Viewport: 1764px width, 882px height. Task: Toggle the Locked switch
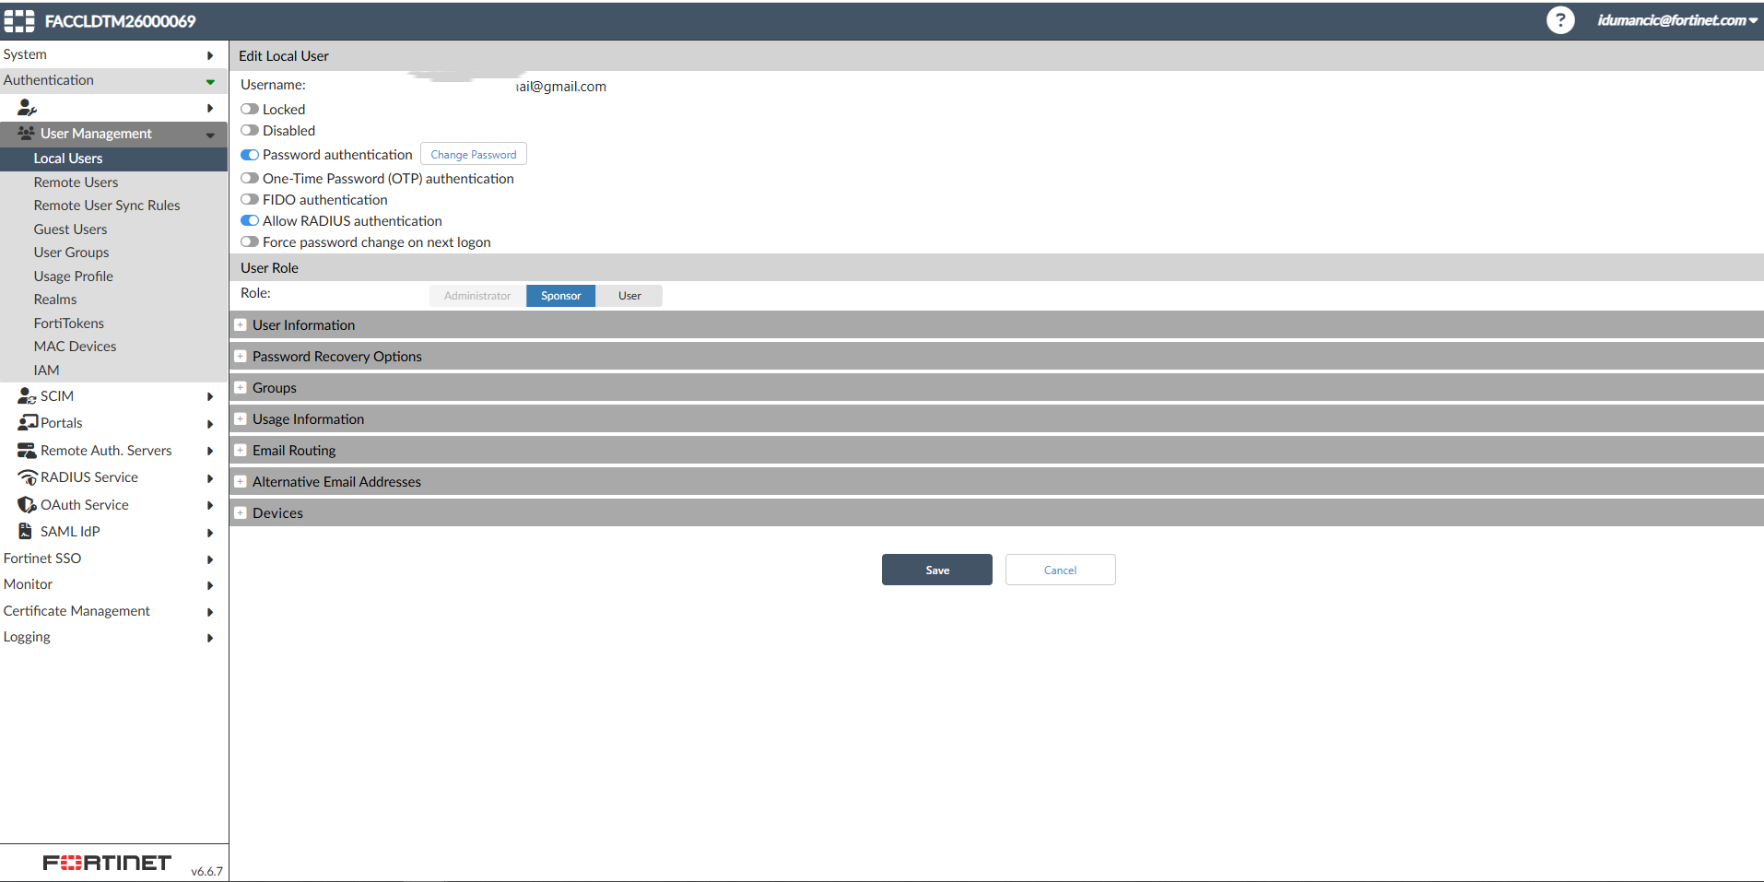pyautogui.click(x=250, y=110)
